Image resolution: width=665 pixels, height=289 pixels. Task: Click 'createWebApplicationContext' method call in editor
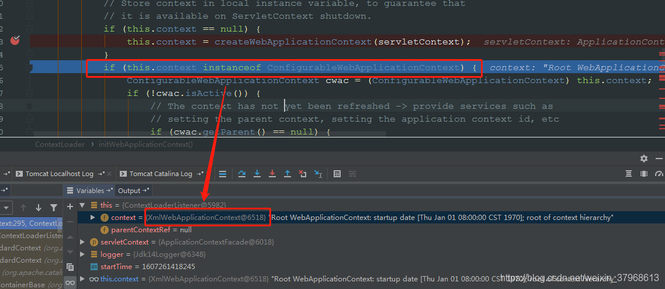click(x=293, y=42)
